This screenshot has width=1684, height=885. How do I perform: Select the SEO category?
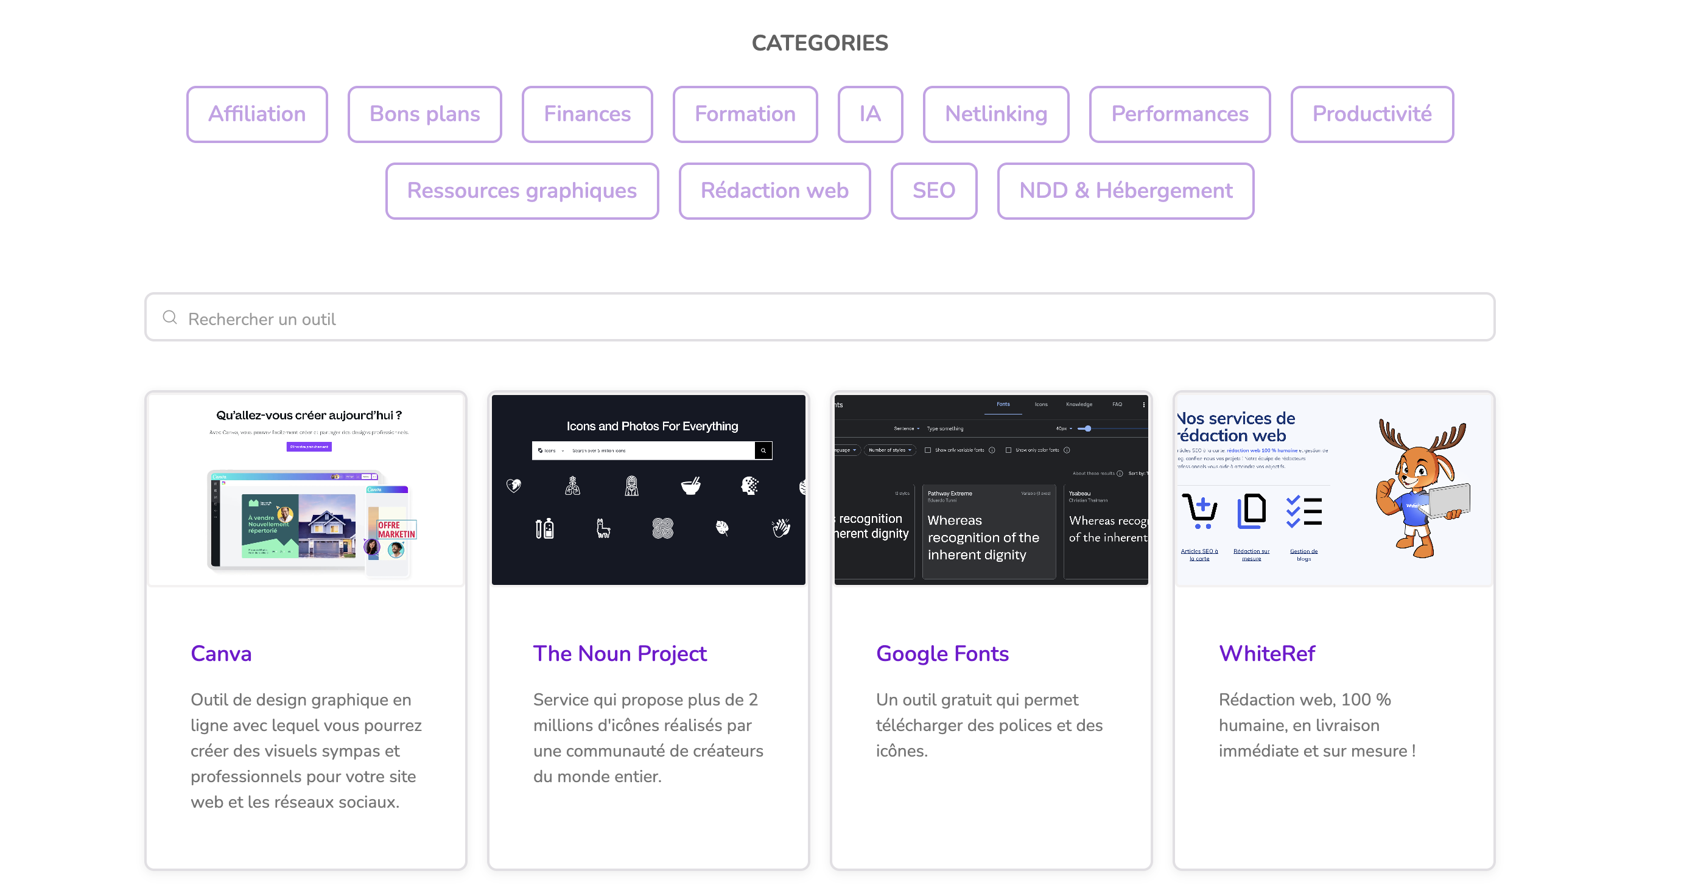point(933,190)
